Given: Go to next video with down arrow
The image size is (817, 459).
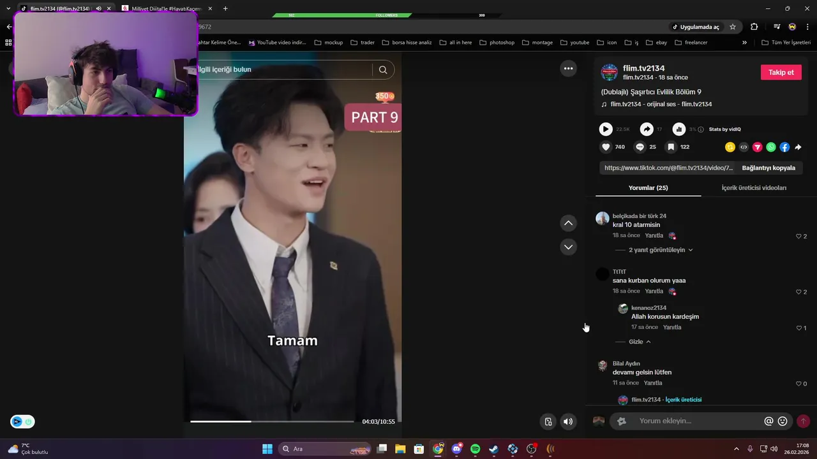Looking at the screenshot, I should pyautogui.click(x=568, y=247).
